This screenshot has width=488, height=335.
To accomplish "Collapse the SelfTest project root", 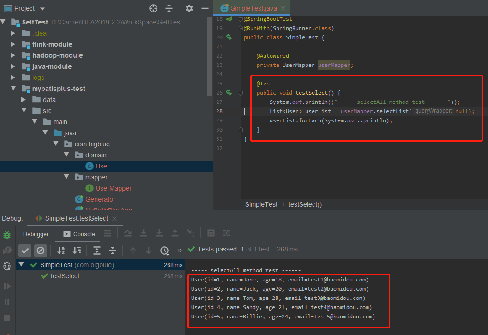I will pos(3,22).
